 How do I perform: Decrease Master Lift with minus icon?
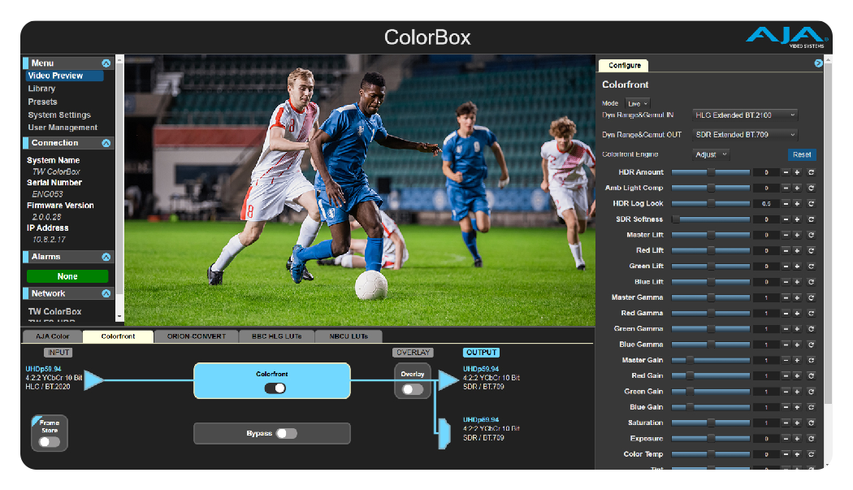(x=786, y=235)
